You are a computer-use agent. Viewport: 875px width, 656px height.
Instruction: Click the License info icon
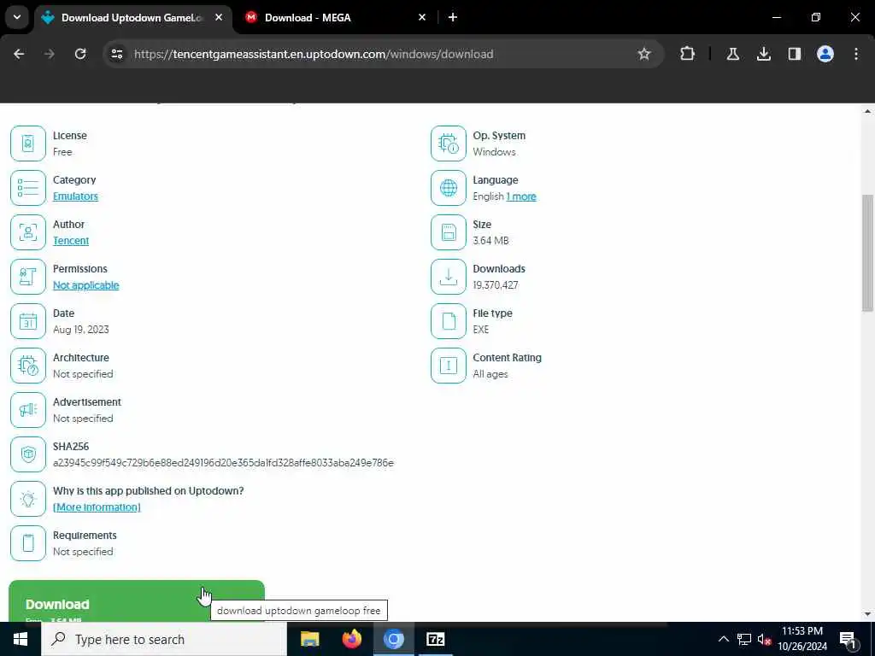point(28,143)
